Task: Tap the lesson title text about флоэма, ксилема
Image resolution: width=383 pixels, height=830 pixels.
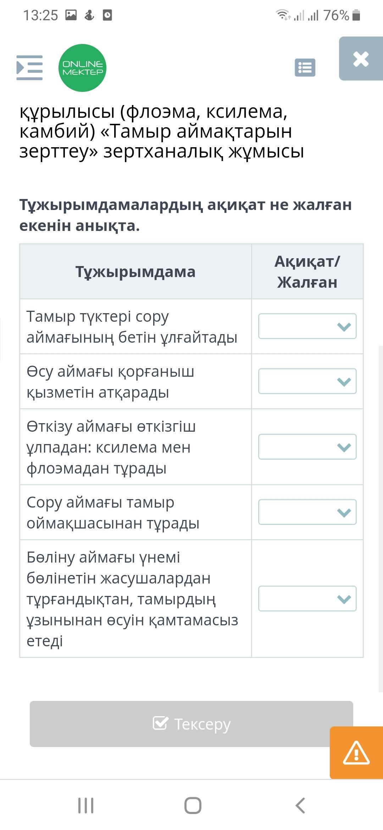Action: pos(162,131)
